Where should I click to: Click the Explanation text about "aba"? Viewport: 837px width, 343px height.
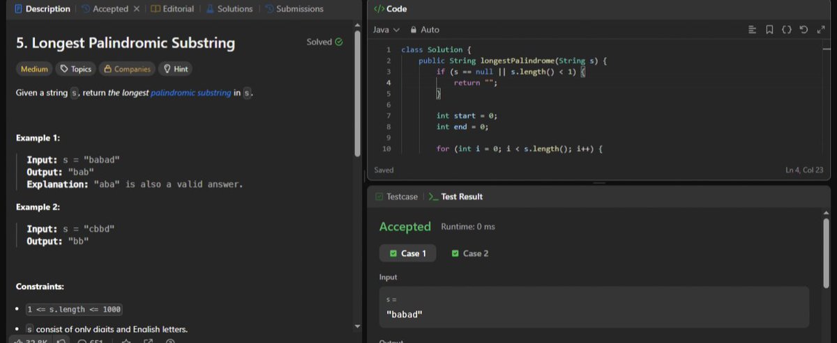tap(135, 184)
